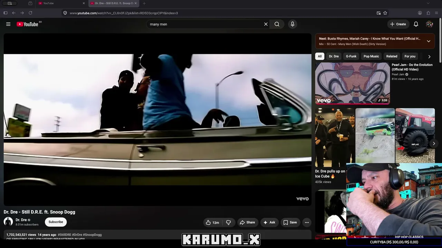Open the YouTube account avatar menu
The height and width of the screenshot is (248, 442).
(430, 24)
